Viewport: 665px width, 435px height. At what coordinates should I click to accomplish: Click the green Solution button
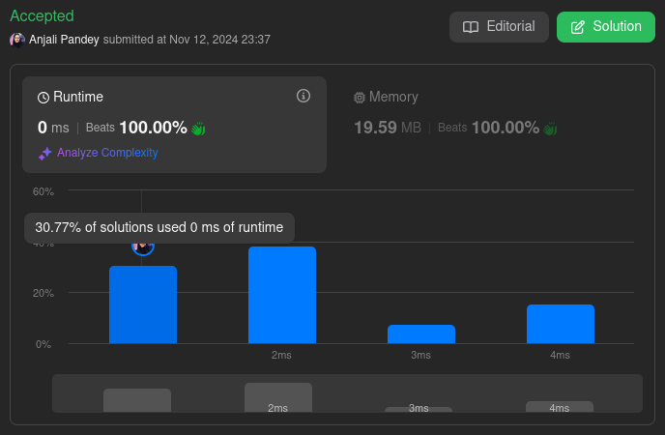point(605,27)
